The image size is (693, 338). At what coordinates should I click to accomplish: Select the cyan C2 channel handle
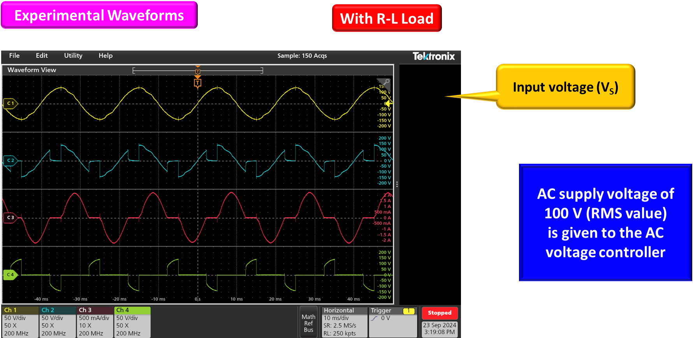coord(10,160)
